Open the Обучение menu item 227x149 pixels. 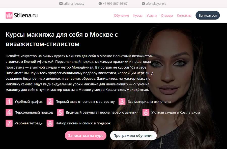click(x=121, y=15)
